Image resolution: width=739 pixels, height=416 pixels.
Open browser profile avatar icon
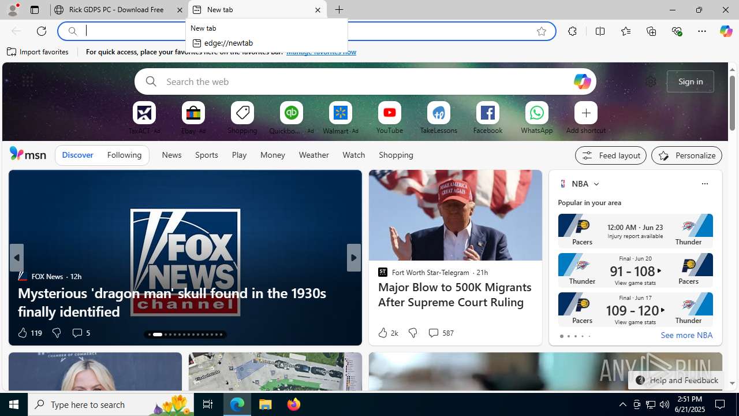coord(13,10)
